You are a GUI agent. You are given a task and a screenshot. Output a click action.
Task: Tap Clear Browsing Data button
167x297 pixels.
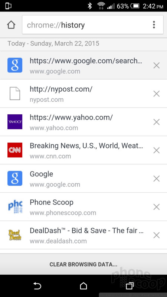point(83,264)
